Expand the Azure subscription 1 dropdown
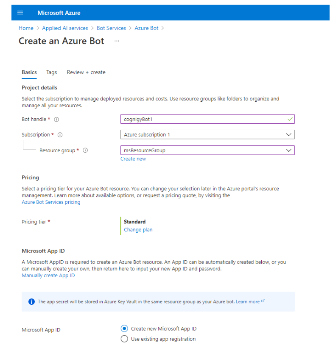The width and height of the screenshot is (330, 348). [x=207, y=135]
